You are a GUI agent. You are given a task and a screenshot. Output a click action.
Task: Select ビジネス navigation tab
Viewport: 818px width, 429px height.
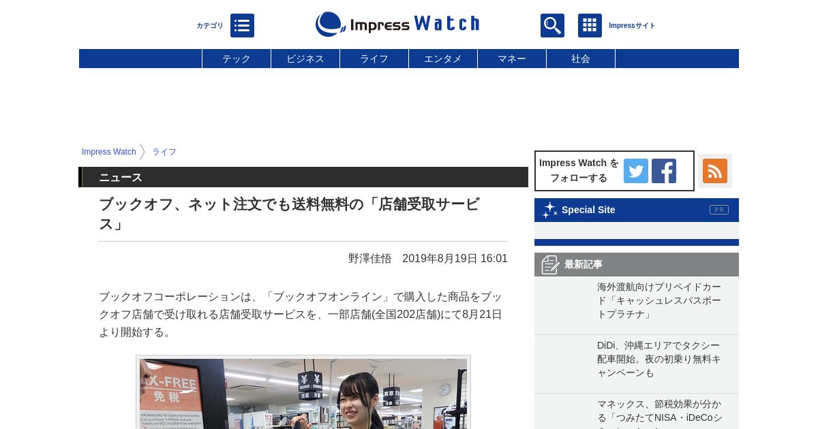(305, 59)
